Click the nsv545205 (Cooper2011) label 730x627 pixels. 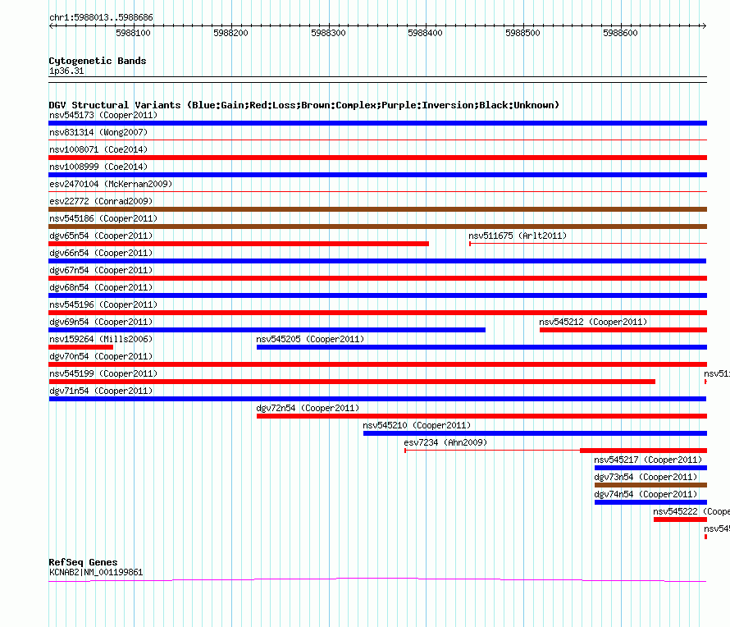pos(310,339)
